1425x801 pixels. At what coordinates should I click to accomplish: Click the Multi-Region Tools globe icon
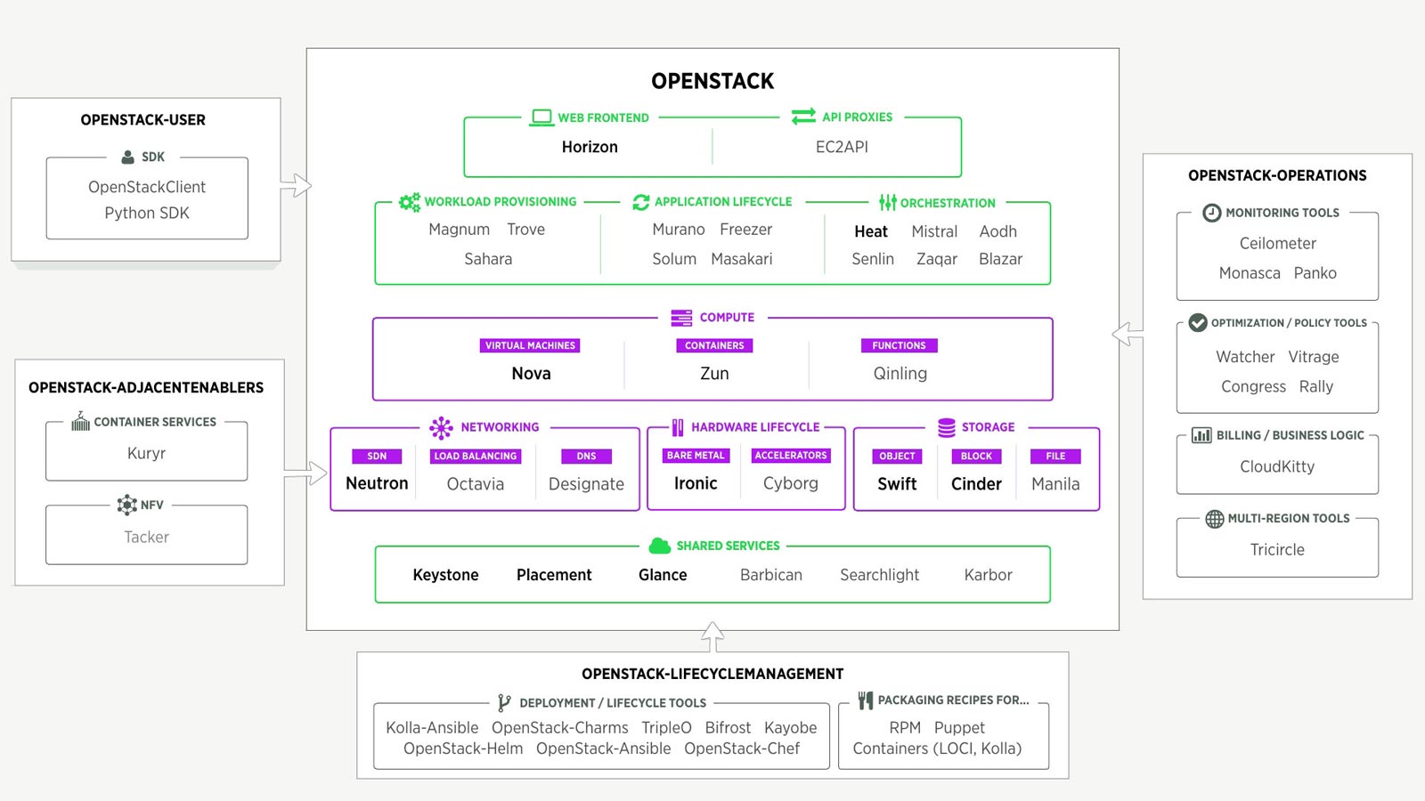tap(1215, 519)
